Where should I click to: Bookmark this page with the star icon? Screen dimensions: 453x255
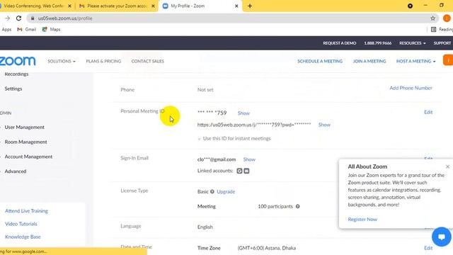click(x=432, y=18)
